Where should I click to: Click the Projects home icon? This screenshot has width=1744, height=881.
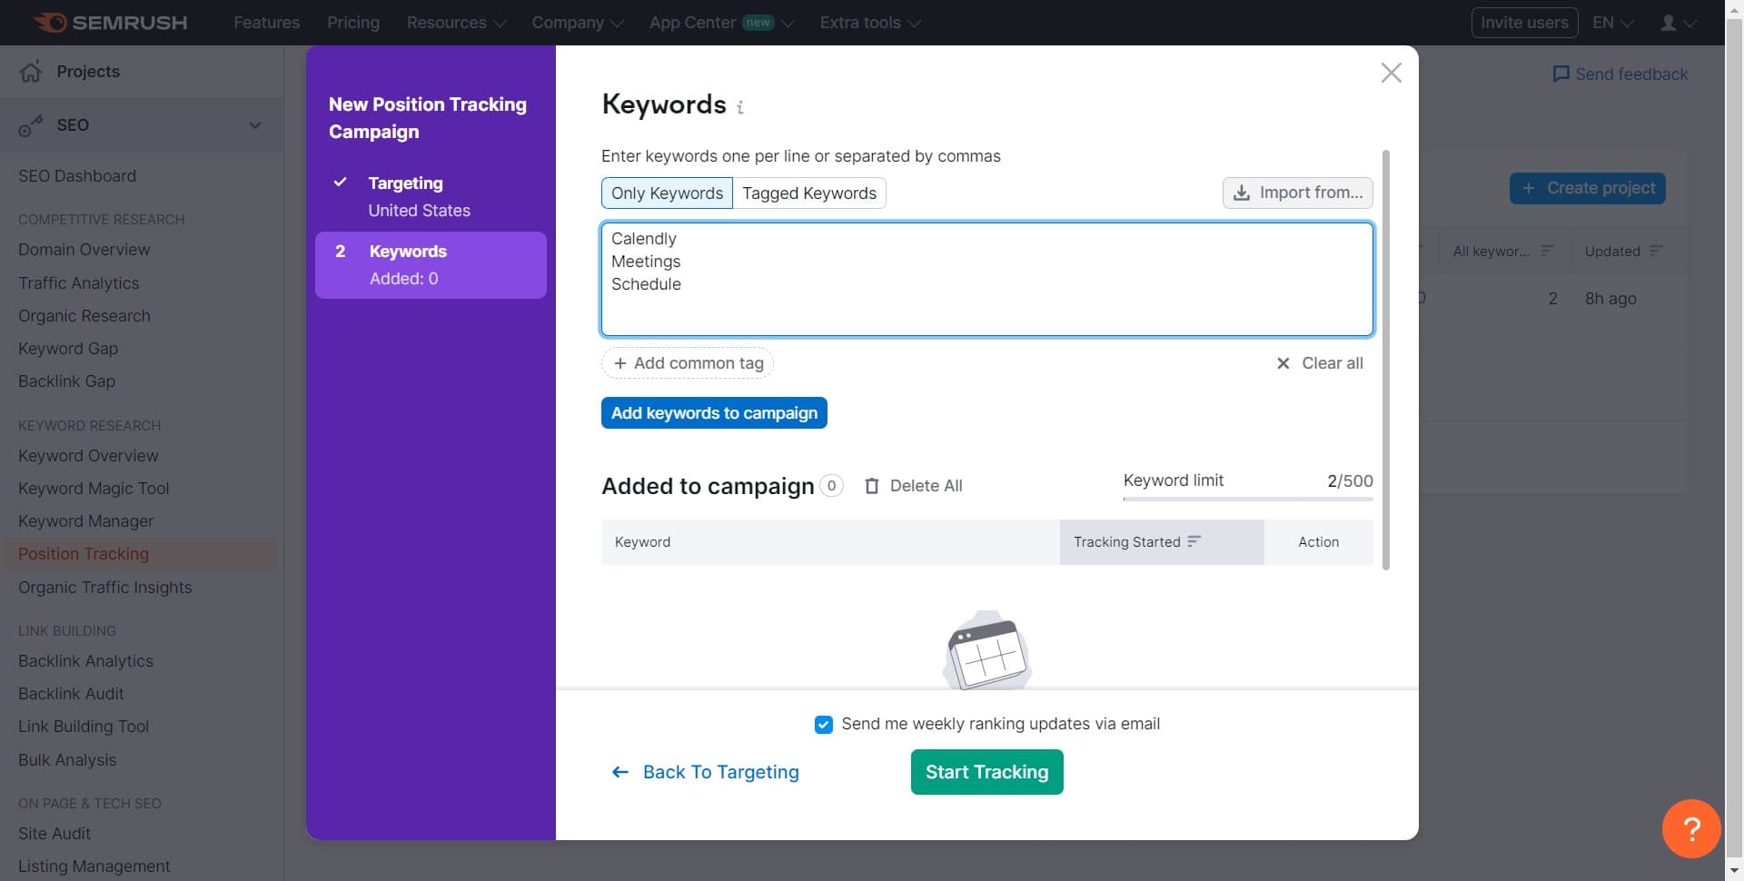(31, 71)
